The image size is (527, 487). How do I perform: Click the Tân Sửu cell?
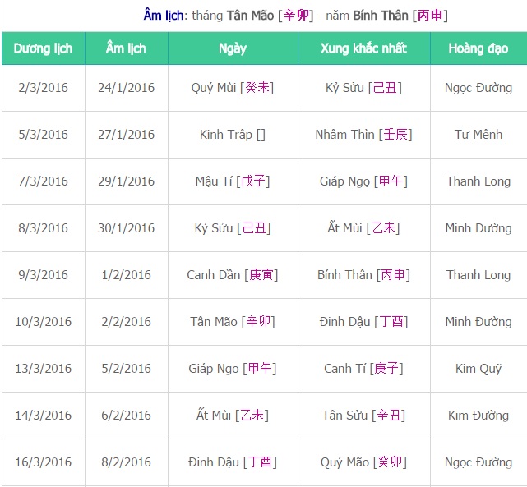[x=363, y=416]
